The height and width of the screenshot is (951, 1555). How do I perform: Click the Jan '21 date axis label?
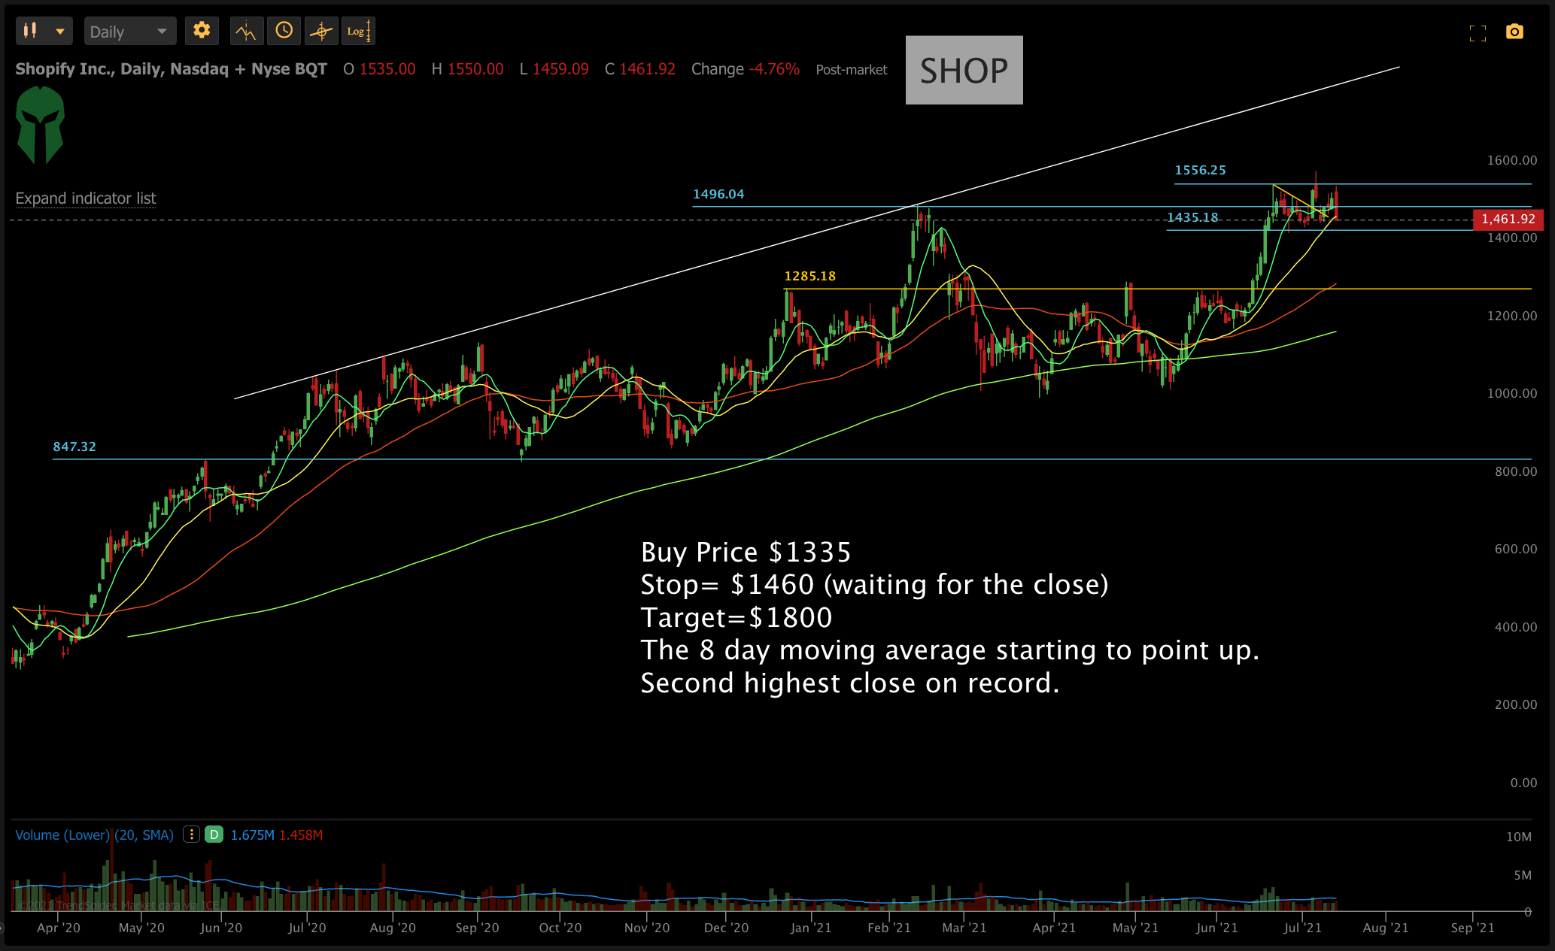coord(811,928)
